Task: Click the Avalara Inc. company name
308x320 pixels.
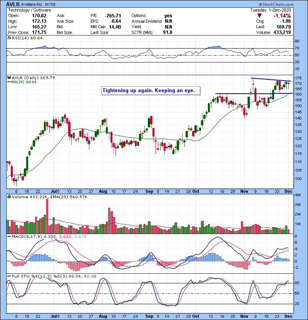Action: click(x=32, y=4)
